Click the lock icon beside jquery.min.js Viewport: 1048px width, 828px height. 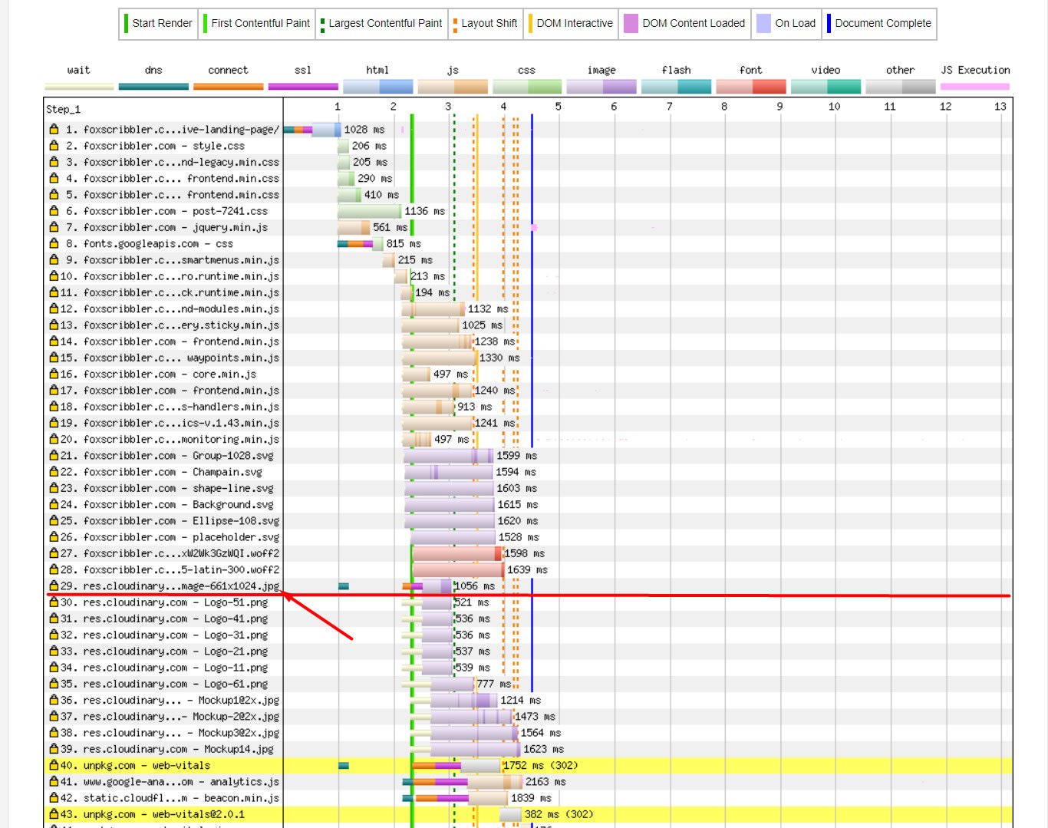(54, 226)
